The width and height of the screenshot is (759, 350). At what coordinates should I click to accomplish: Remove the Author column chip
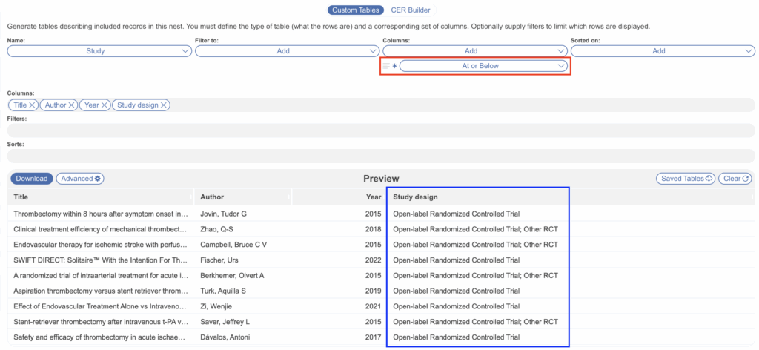click(x=71, y=105)
